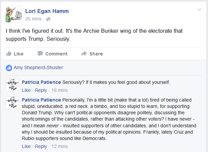Click Patricia Patience name on second comment
Viewport: 208px width, 152px height.
click(x=41, y=100)
